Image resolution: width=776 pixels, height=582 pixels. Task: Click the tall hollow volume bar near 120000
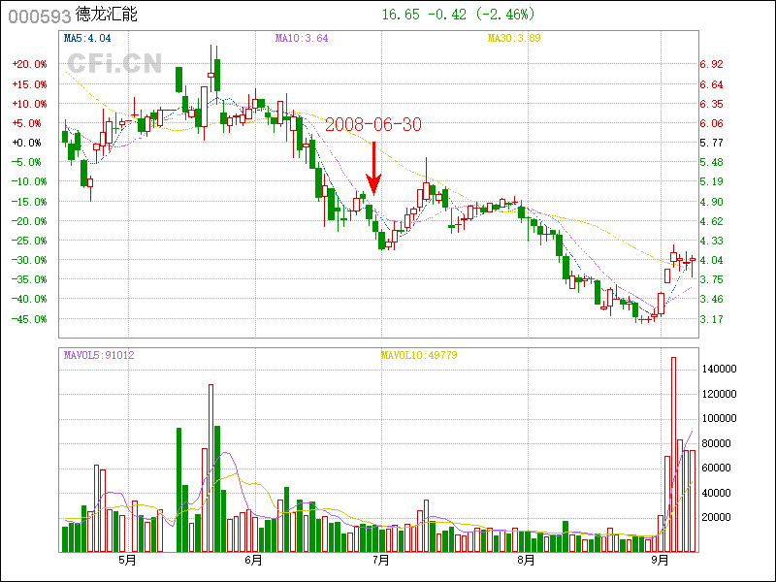(210, 468)
